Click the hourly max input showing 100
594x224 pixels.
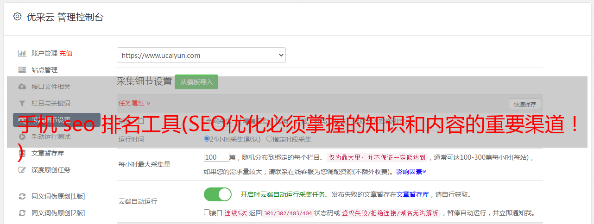216,157
